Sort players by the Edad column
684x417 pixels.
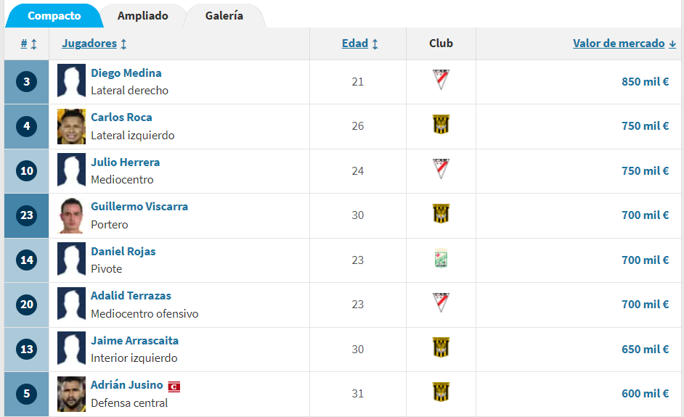(x=360, y=44)
